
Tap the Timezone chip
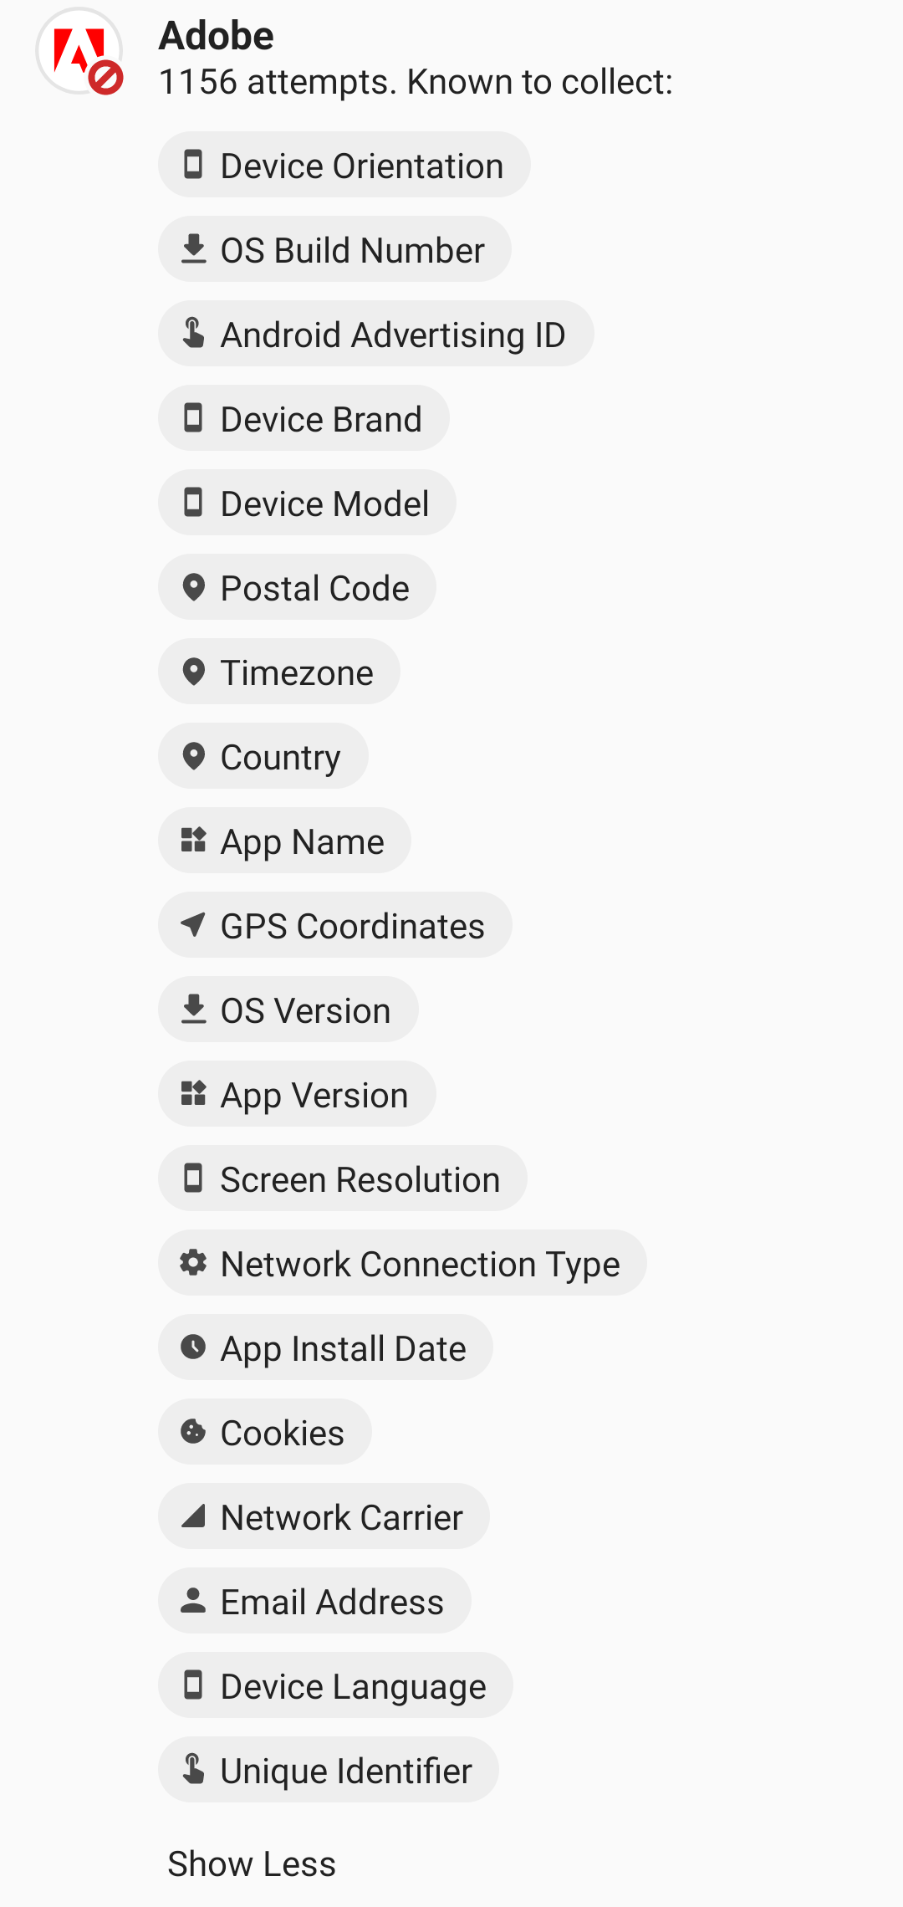point(279,672)
